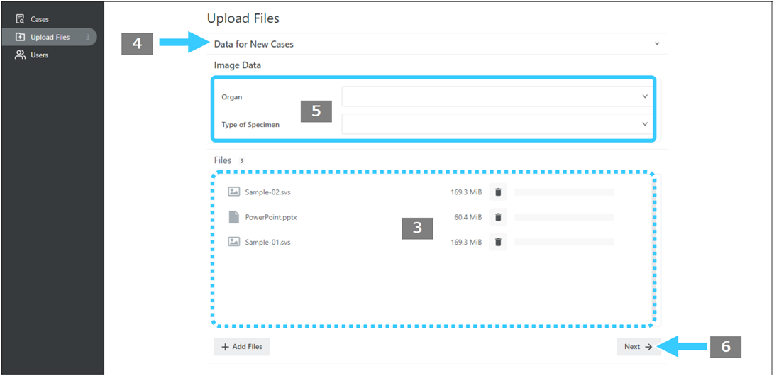The width and height of the screenshot is (774, 376).
Task: Click the Data for New Cases heading
Action: click(x=254, y=44)
